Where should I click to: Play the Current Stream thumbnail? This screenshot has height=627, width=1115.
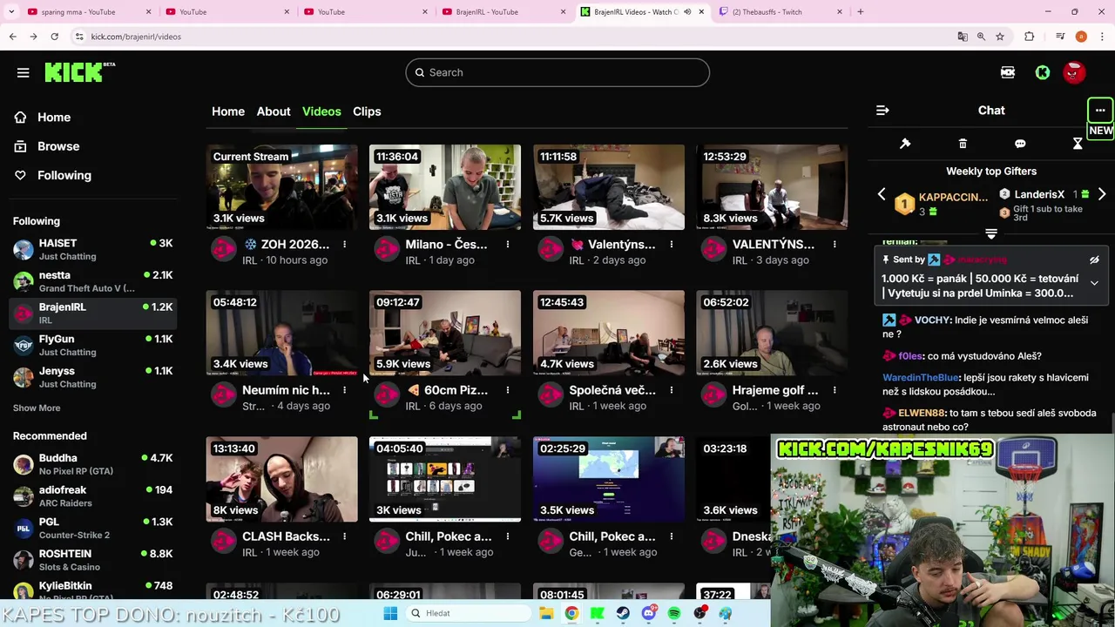[x=281, y=187]
